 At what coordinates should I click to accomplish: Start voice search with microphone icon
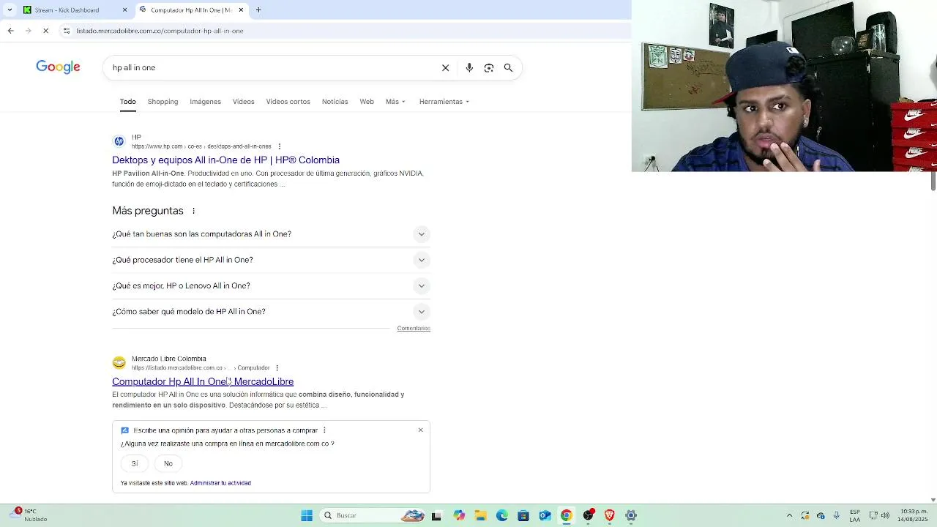point(469,67)
